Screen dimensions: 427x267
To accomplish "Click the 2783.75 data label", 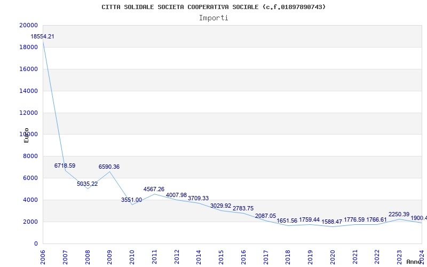I will point(243,208).
